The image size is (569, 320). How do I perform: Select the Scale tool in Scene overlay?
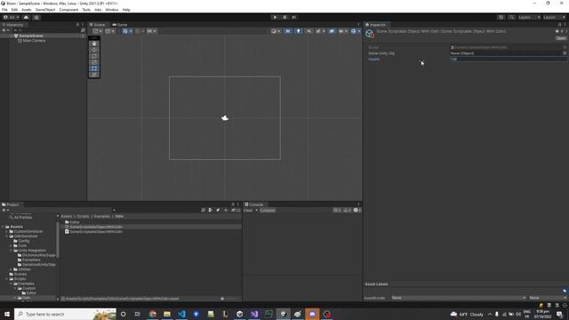tap(94, 62)
